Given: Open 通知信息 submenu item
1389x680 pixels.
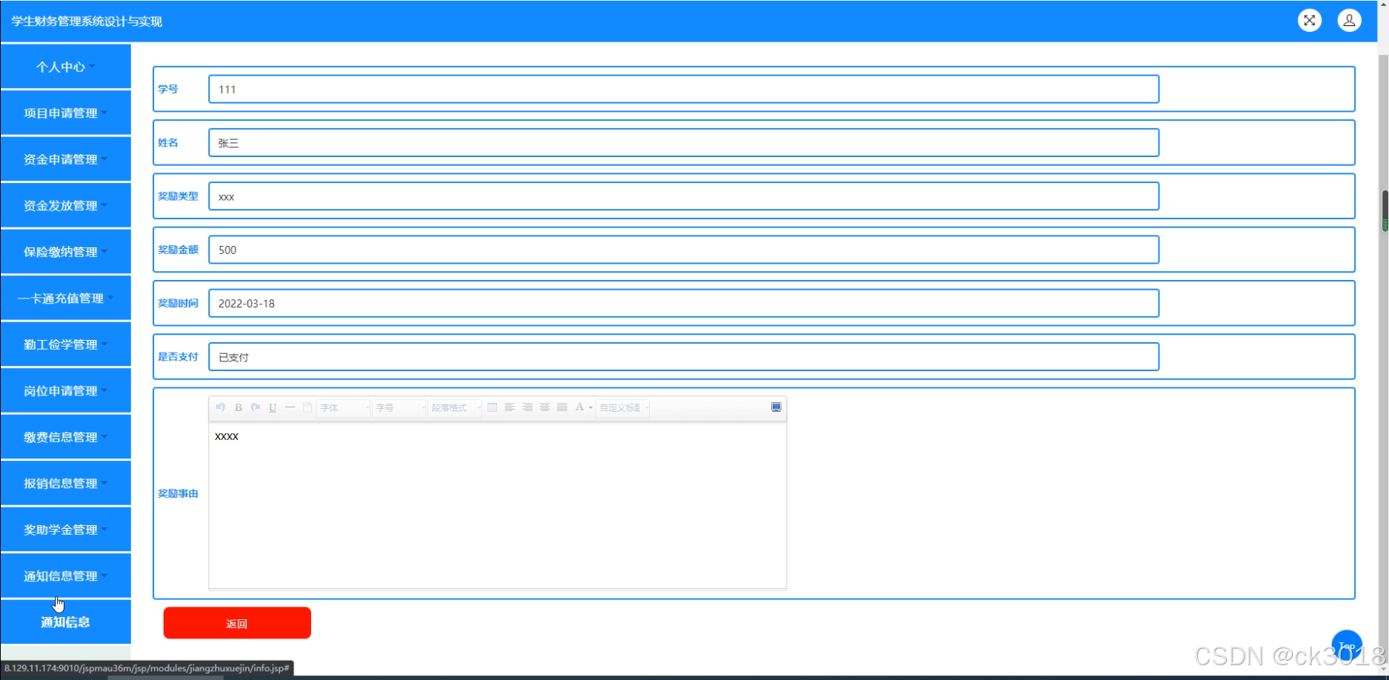Looking at the screenshot, I should coord(66,622).
